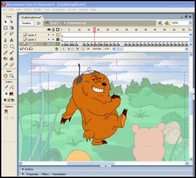
Task: Toggle Layer 3 yellow outline color box
Action: (58, 35)
